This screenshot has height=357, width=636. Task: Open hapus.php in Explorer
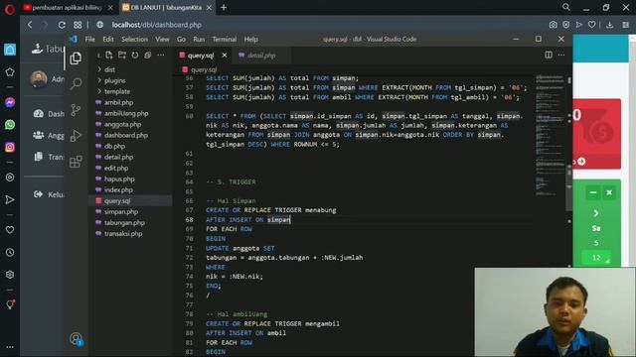pos(119,178)
